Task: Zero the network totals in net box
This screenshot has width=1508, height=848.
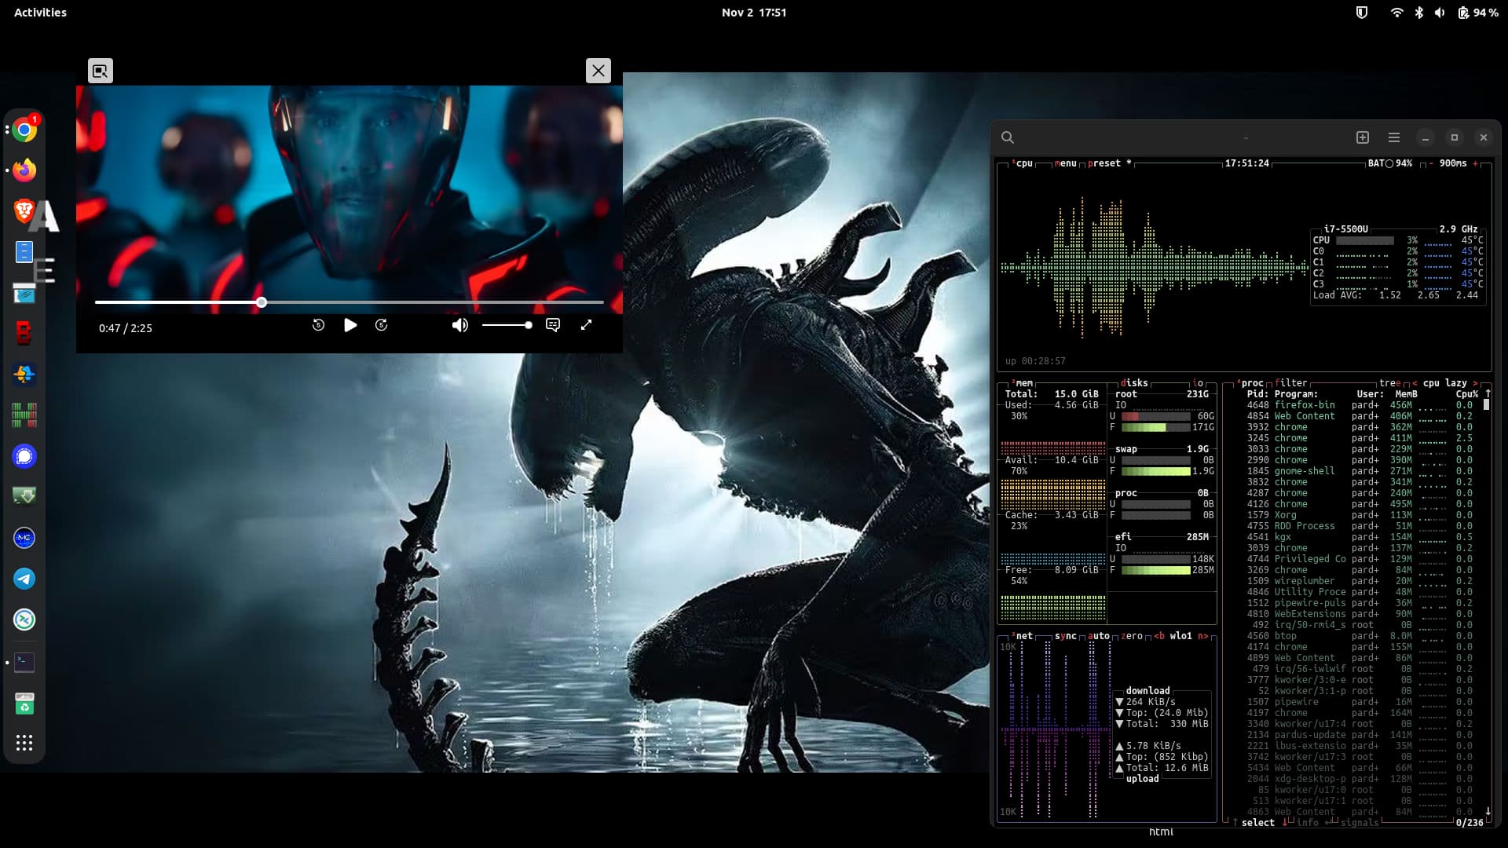Action: pyautogui.click(x=1132, y=636)
